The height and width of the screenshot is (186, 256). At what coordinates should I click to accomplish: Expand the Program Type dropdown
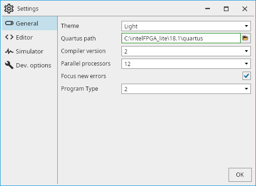click(186, 89)
